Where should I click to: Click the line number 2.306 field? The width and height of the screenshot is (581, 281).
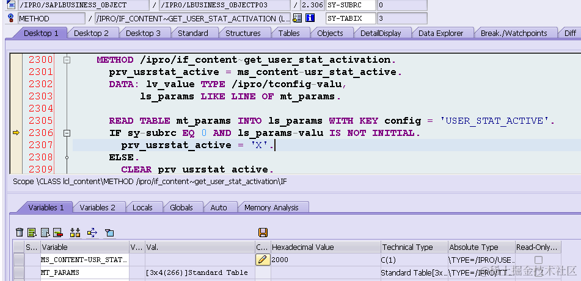[x=312, y=5]
